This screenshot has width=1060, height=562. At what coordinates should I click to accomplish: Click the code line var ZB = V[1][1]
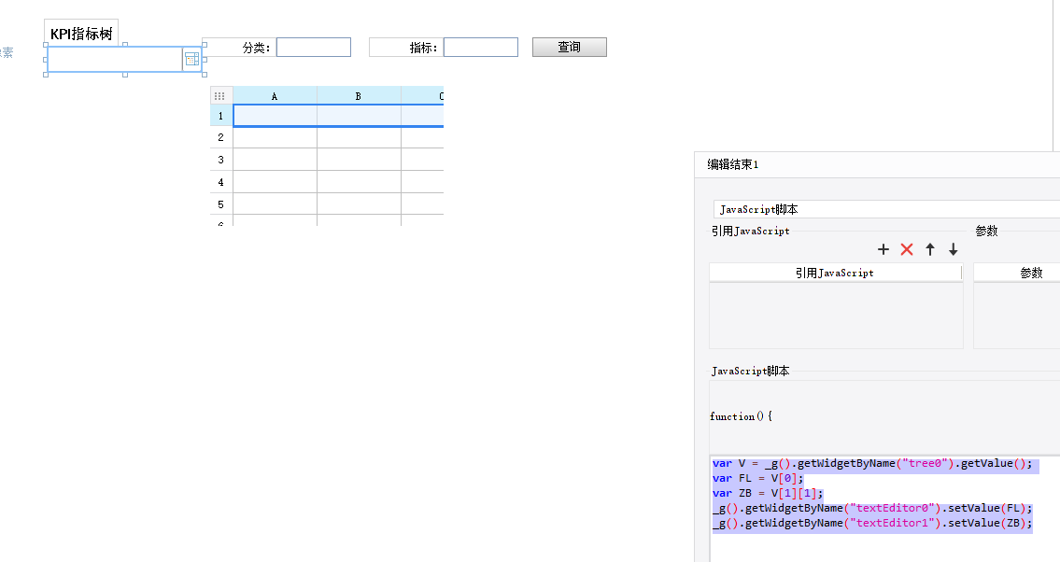[x=768, y=493]
